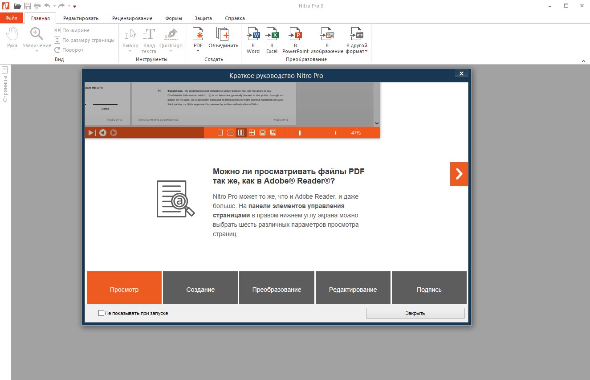Select the Hand (Рука) tool
Image resolution: width=590 pixels, height=380 pixels.
click(12, 38)
